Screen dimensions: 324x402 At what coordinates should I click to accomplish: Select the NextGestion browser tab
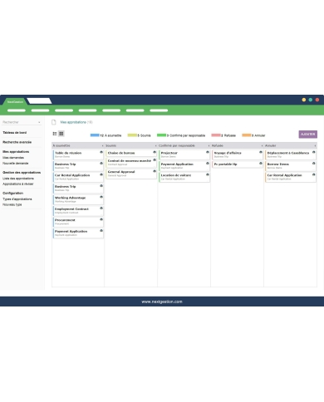click(x=15, y=101)
